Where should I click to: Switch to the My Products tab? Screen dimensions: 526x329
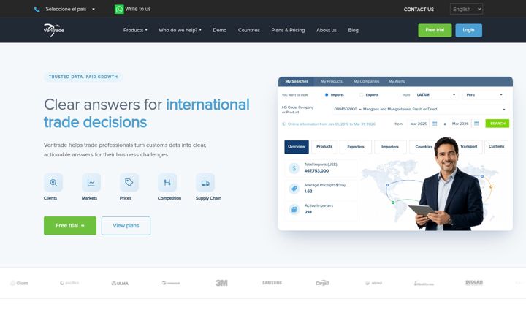(332, 81)
